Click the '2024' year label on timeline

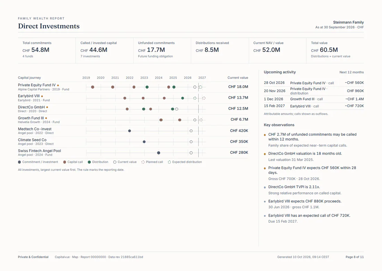[159, 78]
